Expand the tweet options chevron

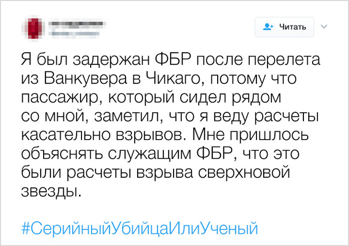324,26
